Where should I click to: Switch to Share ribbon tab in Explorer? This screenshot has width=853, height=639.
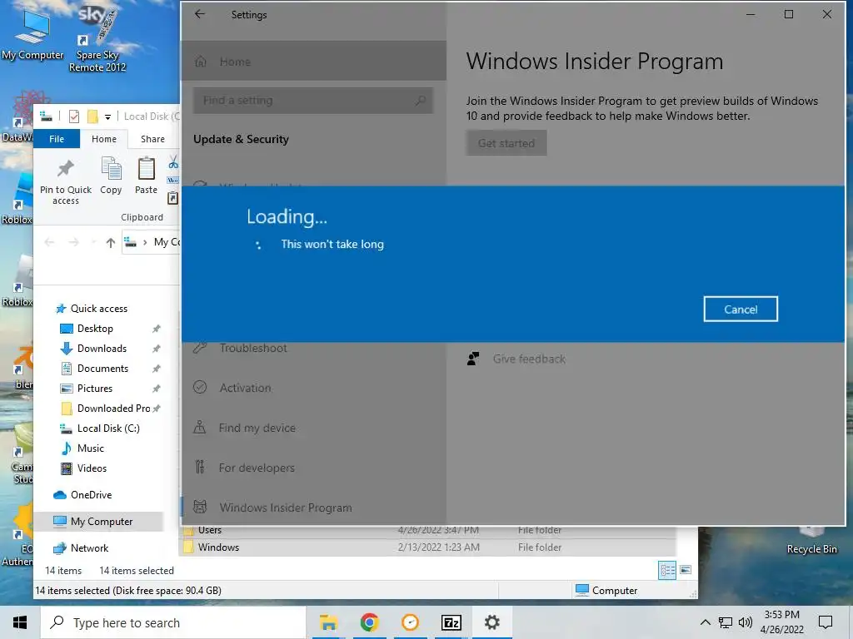(x=152, y=139)
